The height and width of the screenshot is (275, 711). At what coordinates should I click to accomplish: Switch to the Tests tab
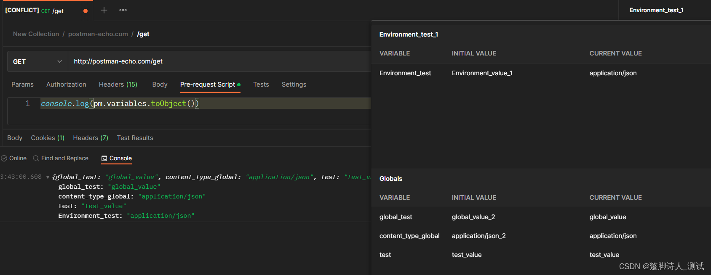[x=261, y=85]
